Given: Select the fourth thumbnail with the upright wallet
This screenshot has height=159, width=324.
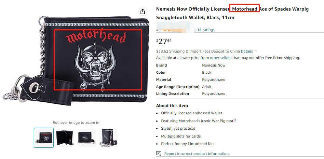Looking at the screenshot, I should [108, 138].
